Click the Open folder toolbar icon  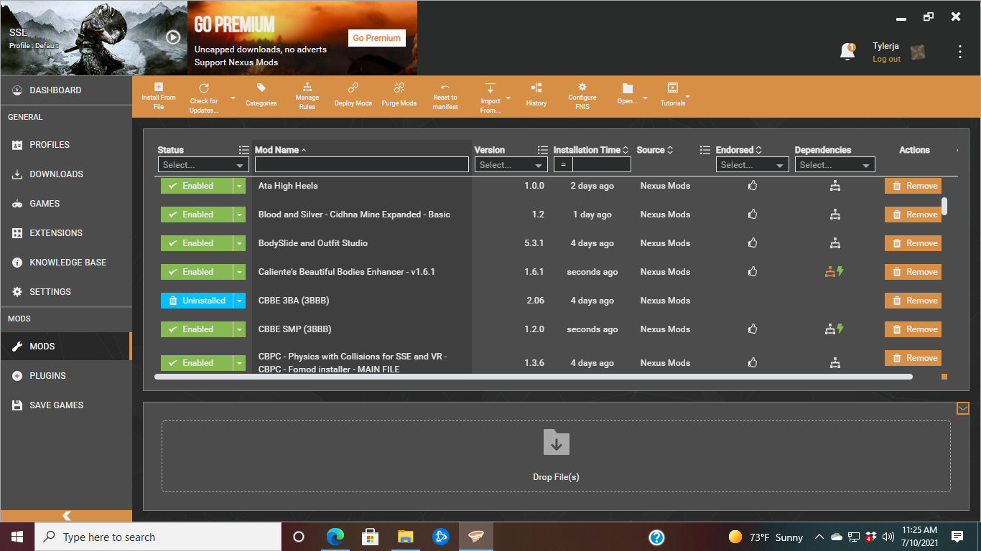[628, 88]
